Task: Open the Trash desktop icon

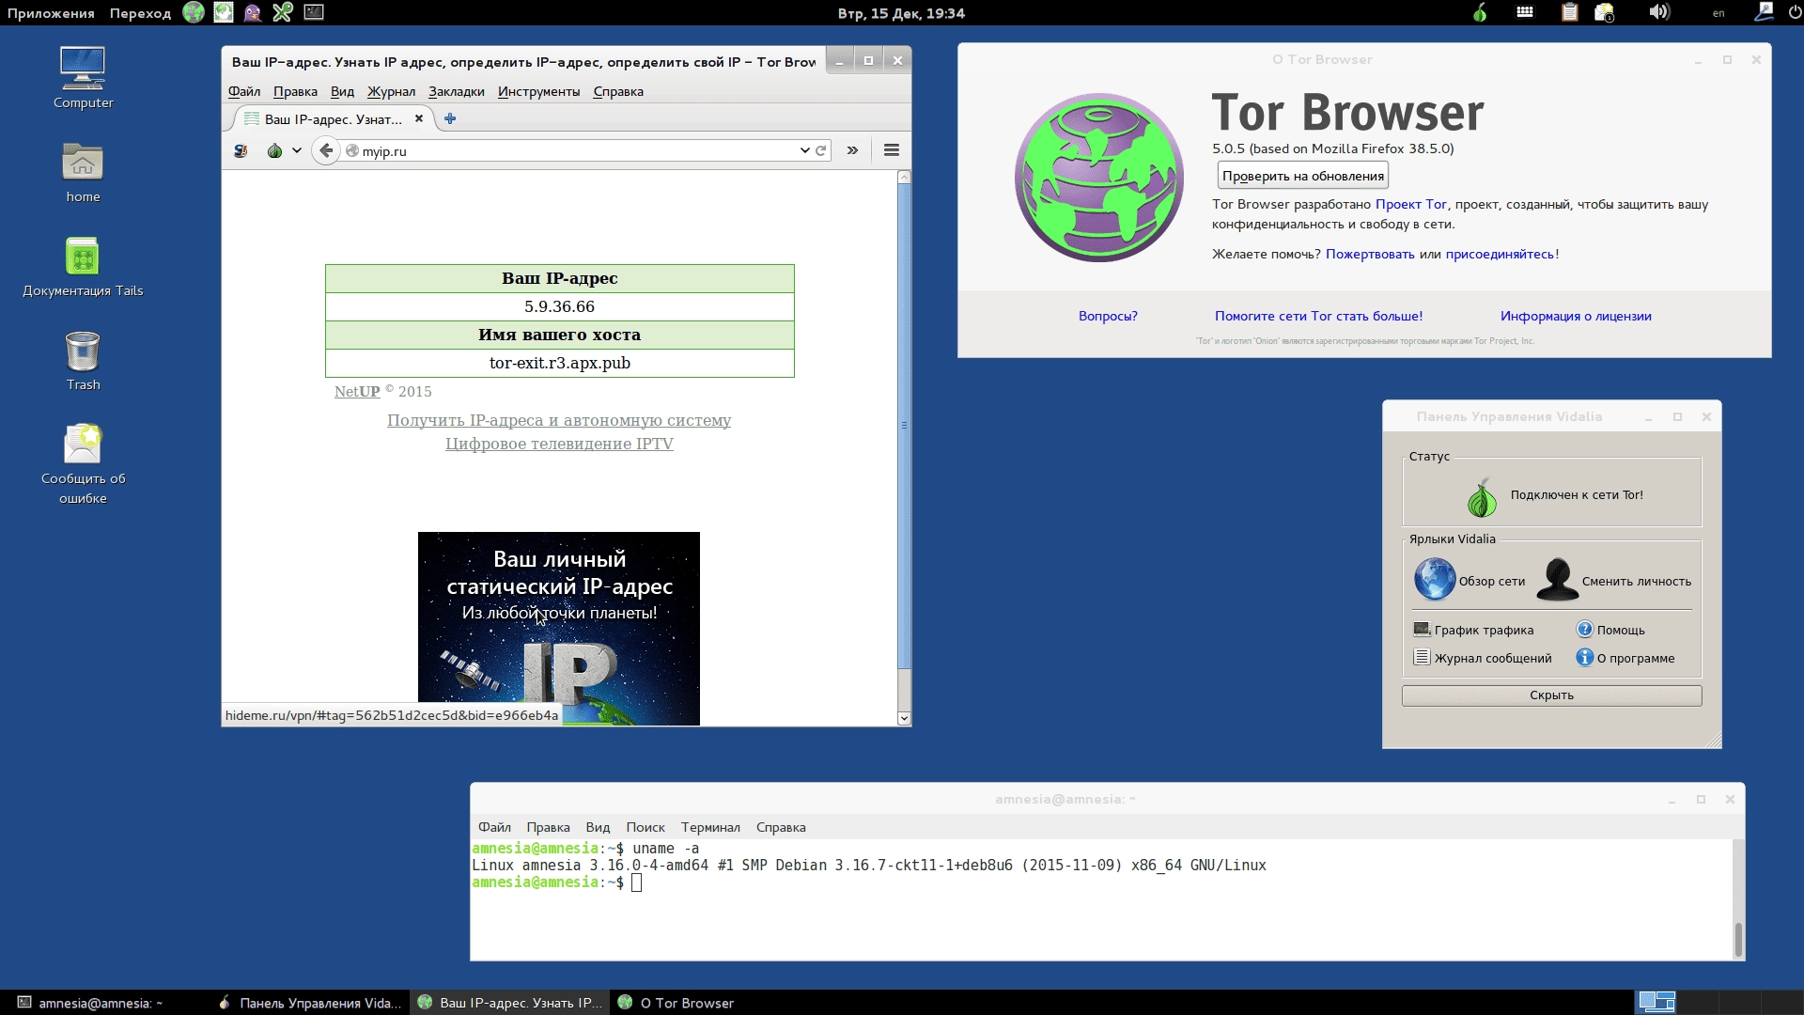Action: [x=83, y=361]
